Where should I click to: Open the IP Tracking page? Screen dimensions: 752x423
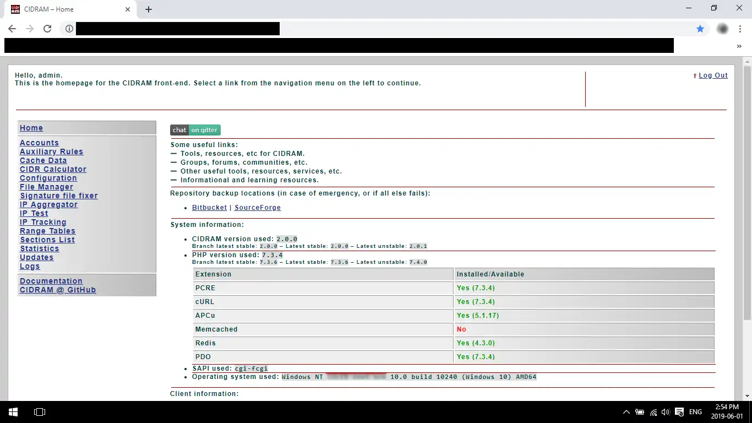(43, 222)
